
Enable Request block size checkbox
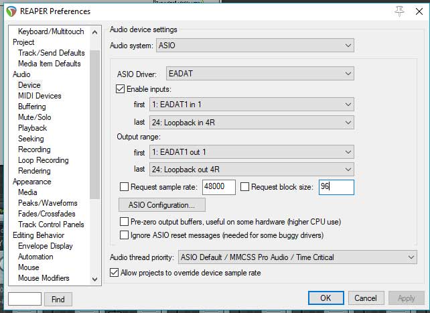(244, 187)
